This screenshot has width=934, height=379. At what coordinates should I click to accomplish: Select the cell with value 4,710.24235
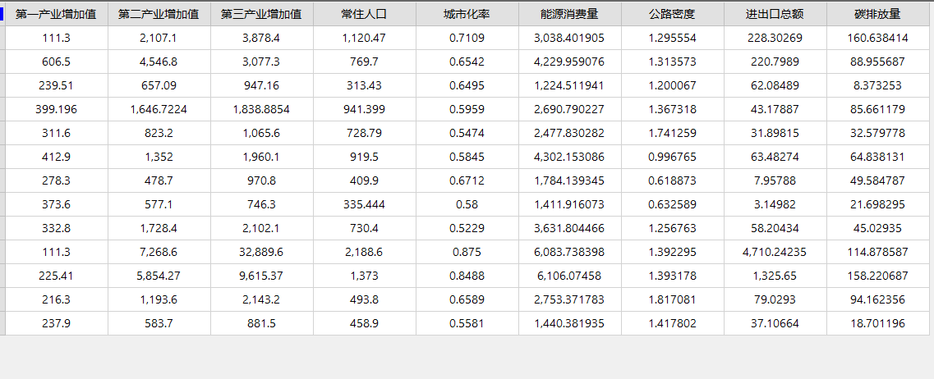pyautogui.click(x=775, y=253)
